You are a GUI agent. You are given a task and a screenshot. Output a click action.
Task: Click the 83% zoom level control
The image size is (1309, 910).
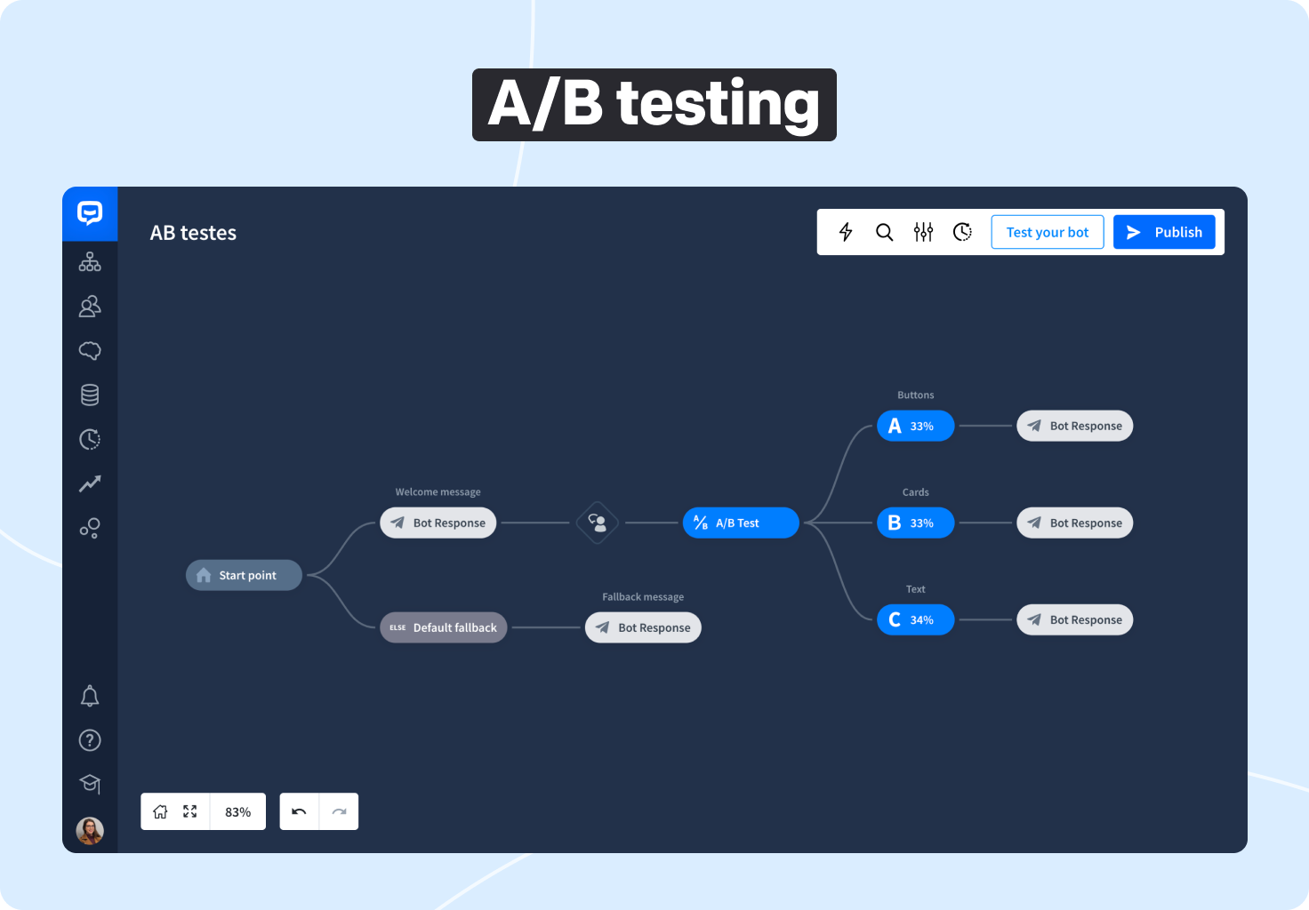[237, 810]
